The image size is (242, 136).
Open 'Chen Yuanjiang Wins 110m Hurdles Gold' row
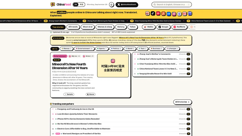(x=162, y=64)
